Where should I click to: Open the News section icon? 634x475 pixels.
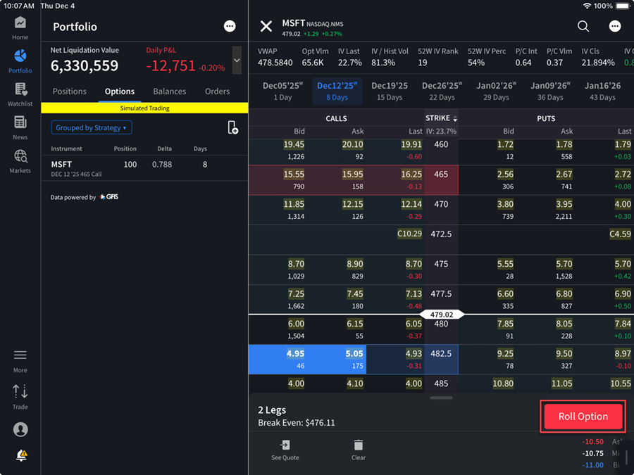(x=20, y=123)
